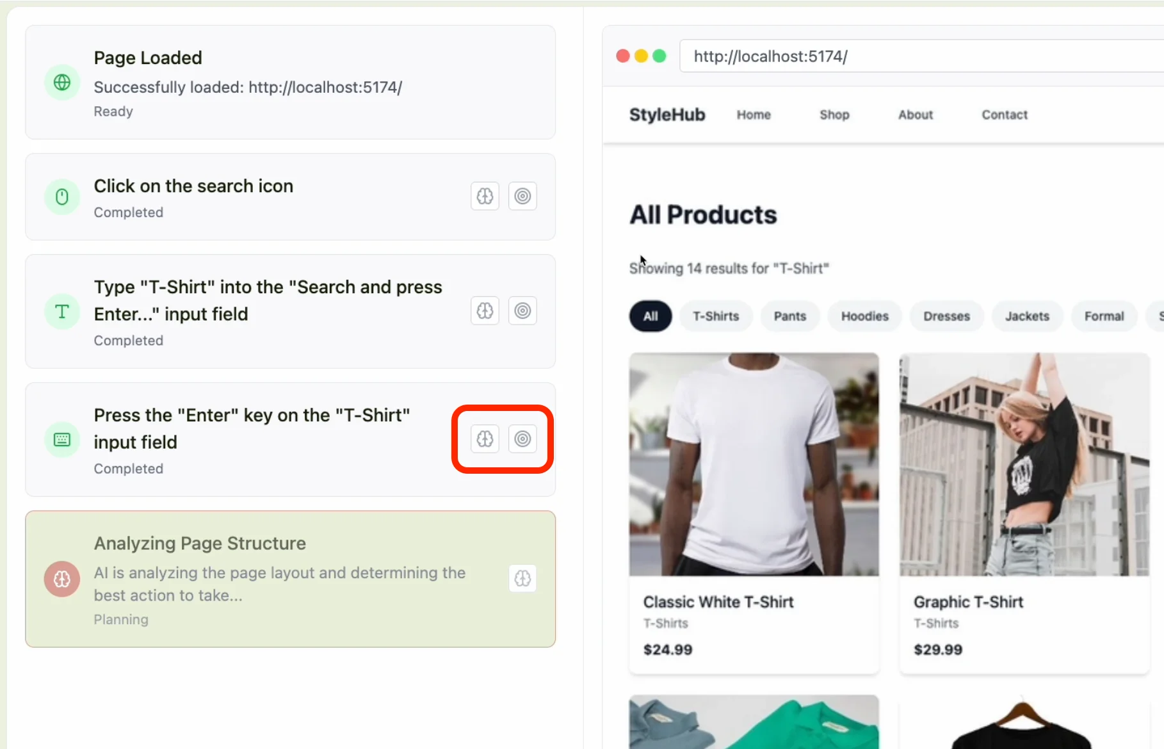Click target icon on "Click on the search icon" step
The height and width of the screenshot is (749, 1164).
(522, 196)
